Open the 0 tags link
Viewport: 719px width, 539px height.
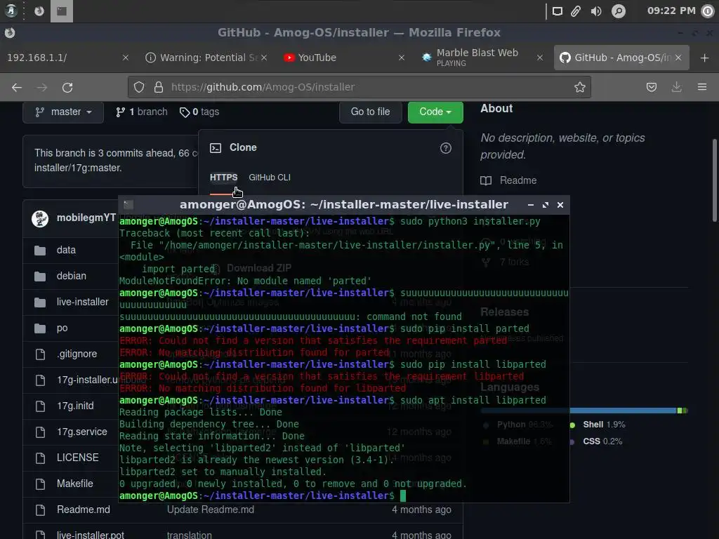click(199, 112)
